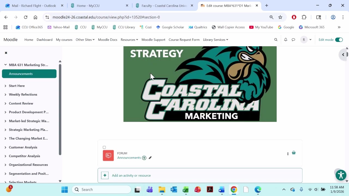Screen dimensions: 349x196
Task: Navigate back in browser
Action: (x=6, y=17)
